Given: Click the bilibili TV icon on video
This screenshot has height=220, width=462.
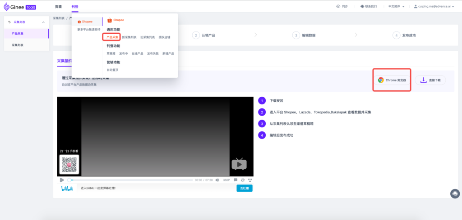Looking at the screenshot, I should coord(239,164).
